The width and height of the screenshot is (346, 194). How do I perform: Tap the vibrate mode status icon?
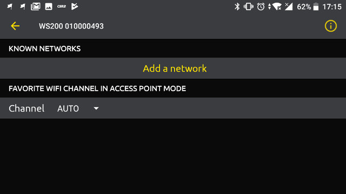click(x=249, y=6)
